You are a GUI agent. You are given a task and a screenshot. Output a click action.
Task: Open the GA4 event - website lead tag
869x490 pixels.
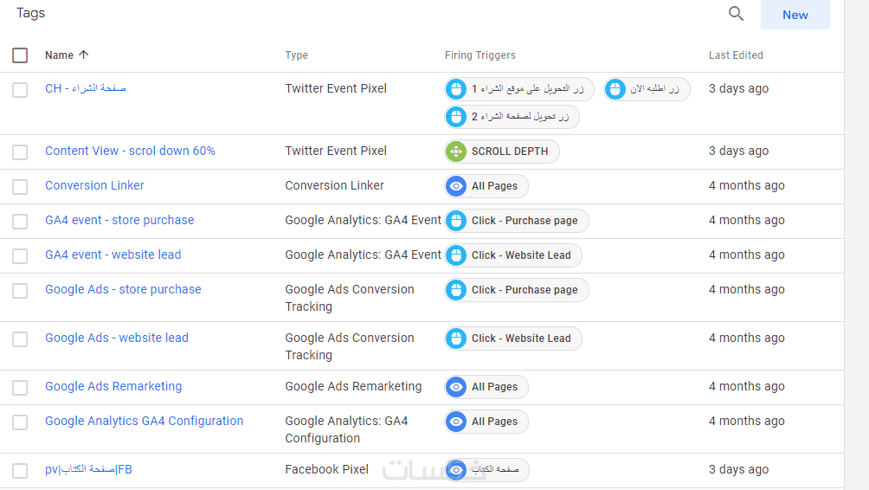point(113,255)
